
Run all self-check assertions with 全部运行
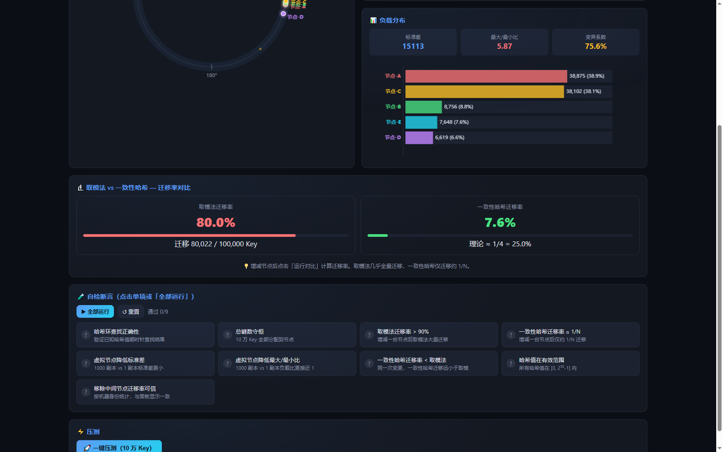pyautogui.click(x=95, y=311)
